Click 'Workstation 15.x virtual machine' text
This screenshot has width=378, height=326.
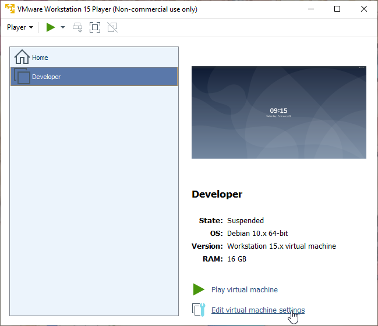pos(281,246)
